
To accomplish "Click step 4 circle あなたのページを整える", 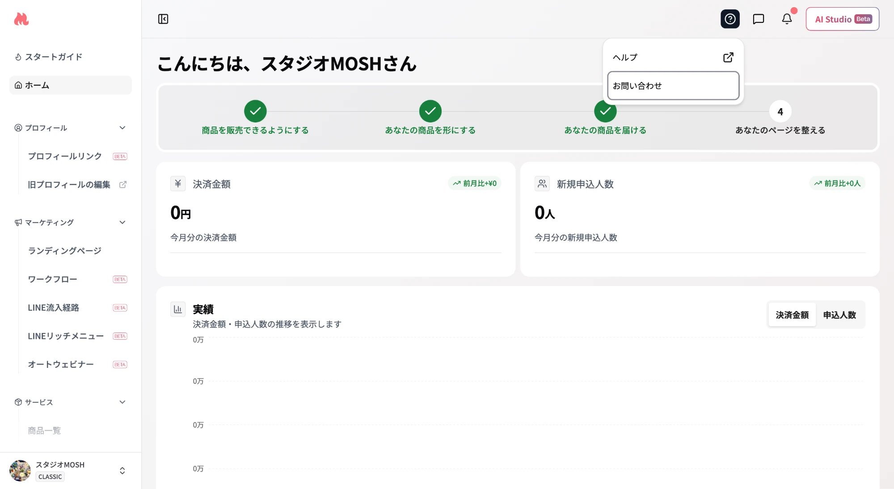I will tap(780, 111).
